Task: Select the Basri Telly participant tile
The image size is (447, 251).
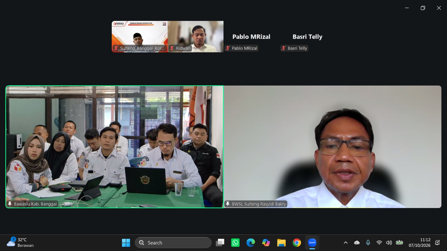Action: click(307, 37)
